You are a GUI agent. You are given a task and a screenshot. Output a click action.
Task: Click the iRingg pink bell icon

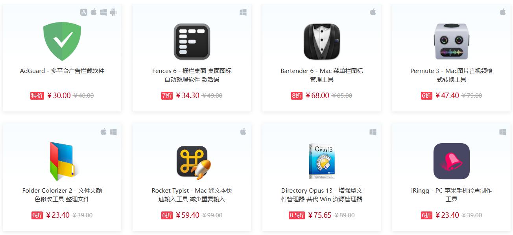click(x=452, y=161)
